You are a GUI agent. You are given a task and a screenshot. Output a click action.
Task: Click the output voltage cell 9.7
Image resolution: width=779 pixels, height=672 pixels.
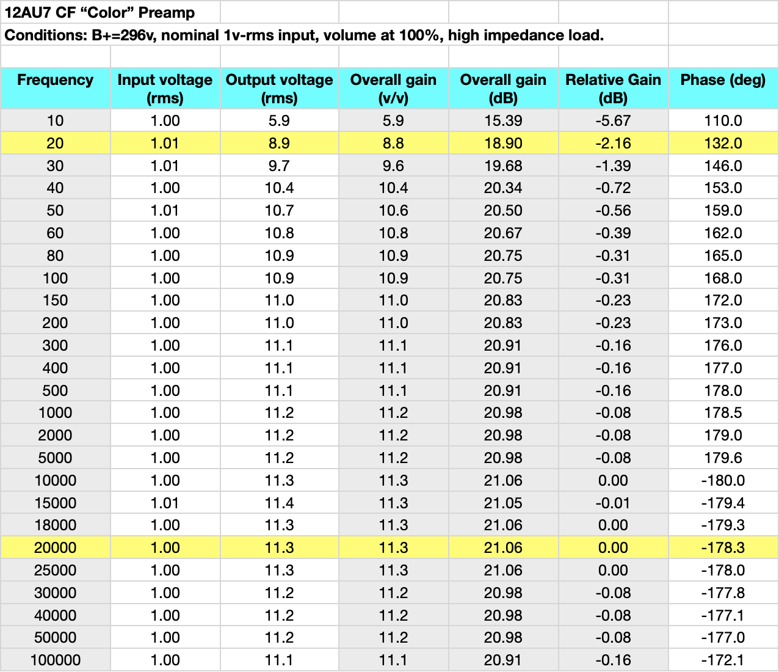coord(279,166)
